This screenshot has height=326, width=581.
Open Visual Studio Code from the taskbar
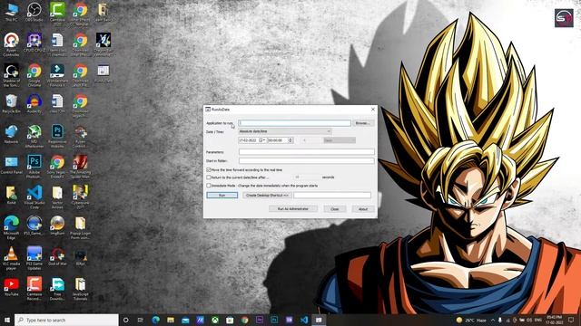[304, 320]
